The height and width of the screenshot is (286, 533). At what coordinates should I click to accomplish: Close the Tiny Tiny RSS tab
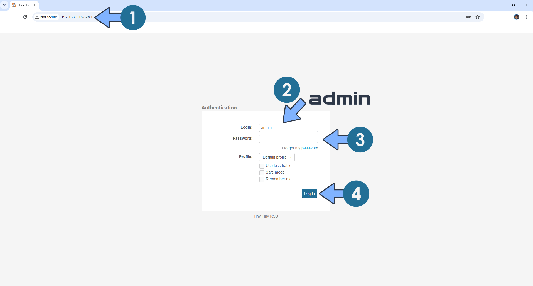[x=35, y=5]
